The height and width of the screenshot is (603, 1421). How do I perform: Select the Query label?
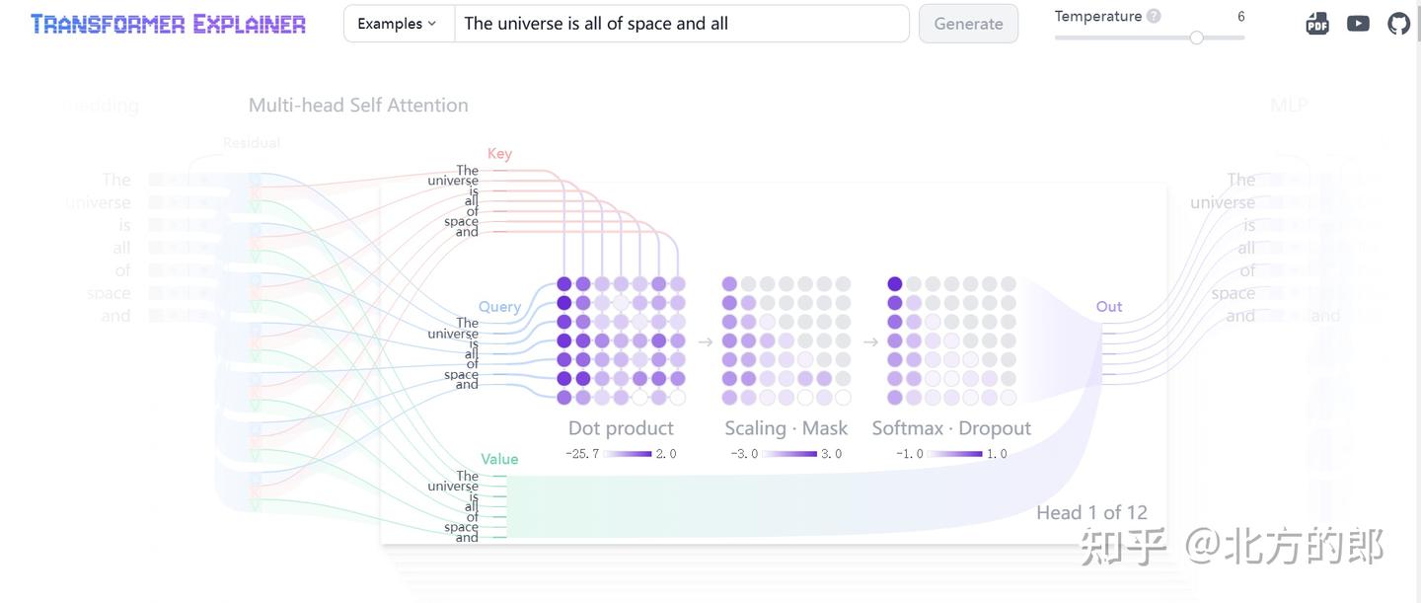(499, 307)
